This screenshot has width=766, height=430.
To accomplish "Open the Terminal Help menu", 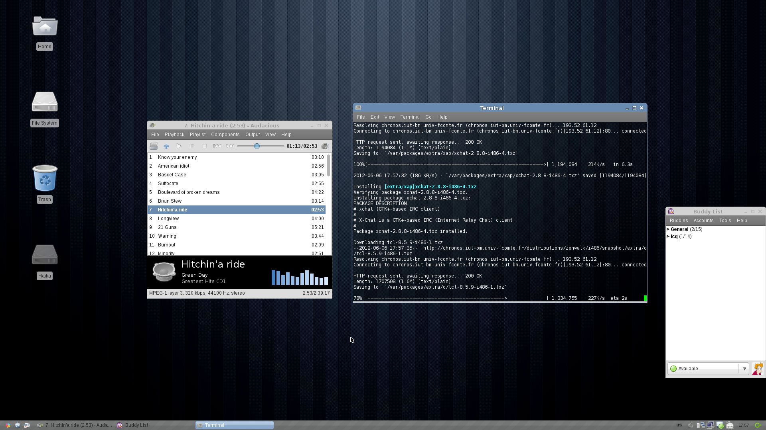I will point(442,117).
